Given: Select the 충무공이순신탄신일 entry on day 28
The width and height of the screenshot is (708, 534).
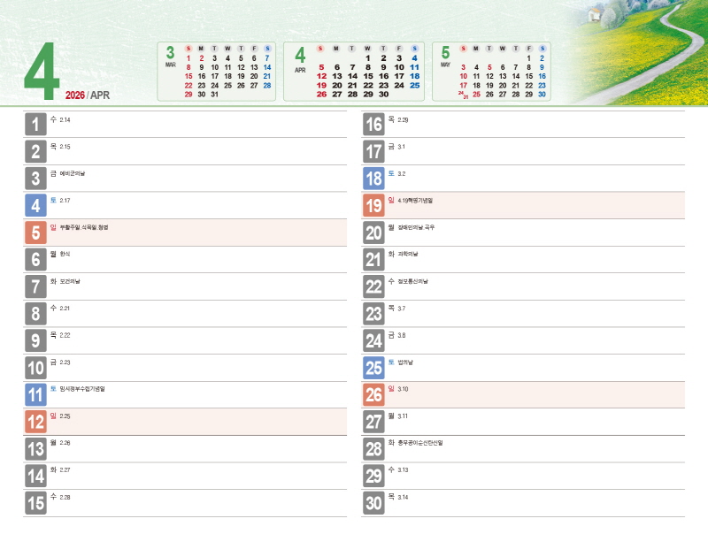Looking at the screenshot, I should [420, 443].
